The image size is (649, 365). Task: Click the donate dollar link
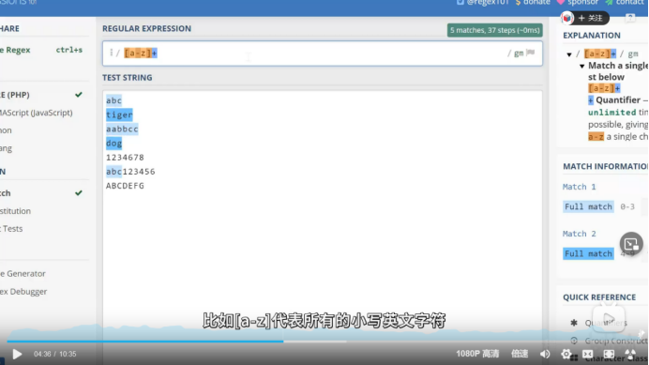pos(533,3)
